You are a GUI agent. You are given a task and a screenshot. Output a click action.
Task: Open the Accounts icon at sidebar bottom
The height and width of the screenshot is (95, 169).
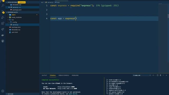[3, 91]
